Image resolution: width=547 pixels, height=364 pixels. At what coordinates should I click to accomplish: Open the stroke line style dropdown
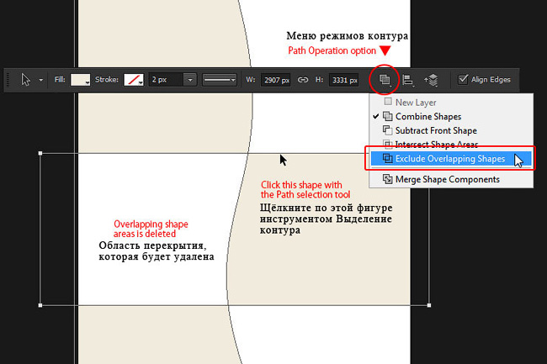click(x=220, y=80)
